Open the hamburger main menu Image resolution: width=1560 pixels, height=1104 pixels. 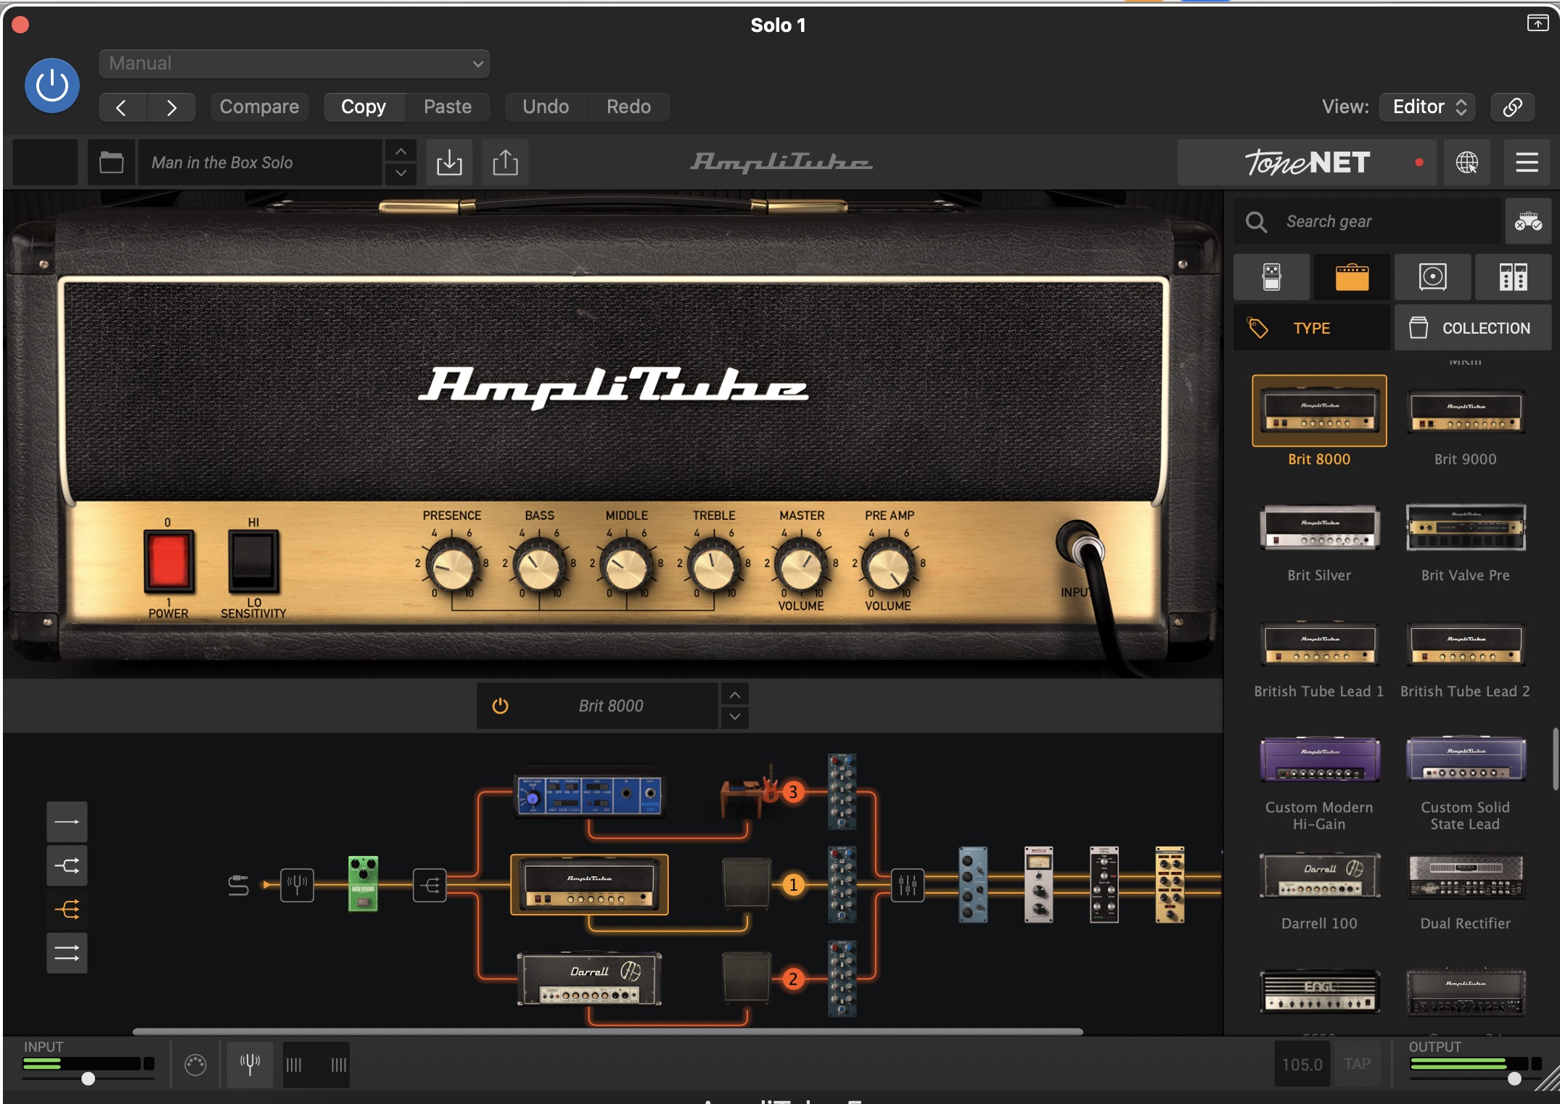1527,162
